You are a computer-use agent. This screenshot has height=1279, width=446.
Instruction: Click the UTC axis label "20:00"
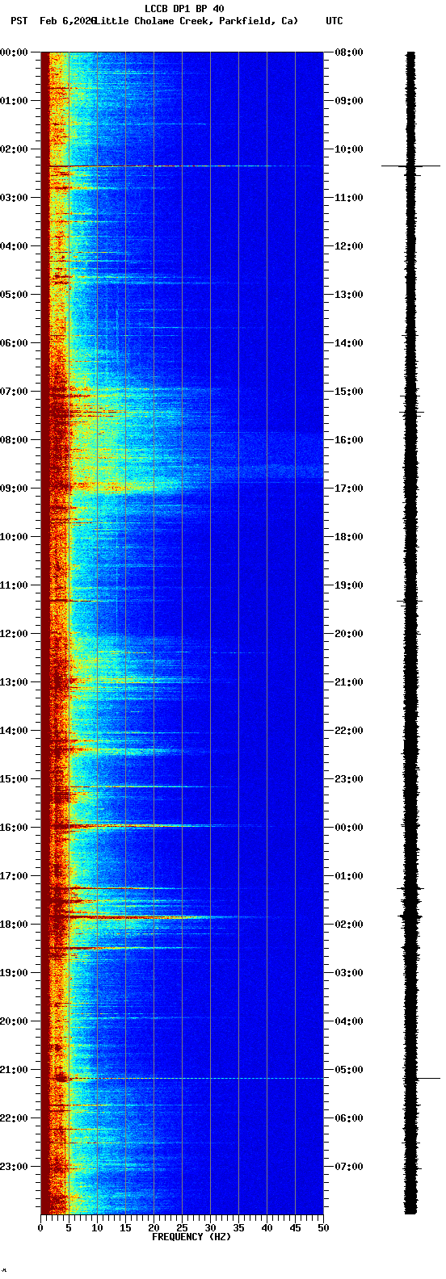[349, 634]
